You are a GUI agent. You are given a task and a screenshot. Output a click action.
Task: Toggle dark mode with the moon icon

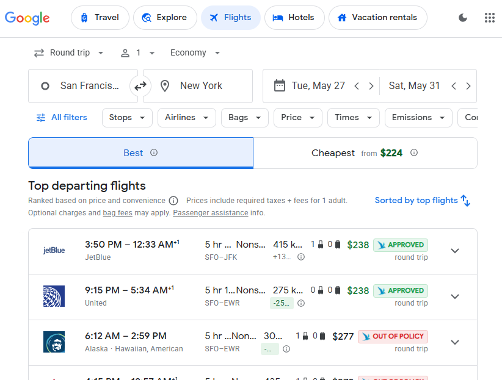(463, 18)
